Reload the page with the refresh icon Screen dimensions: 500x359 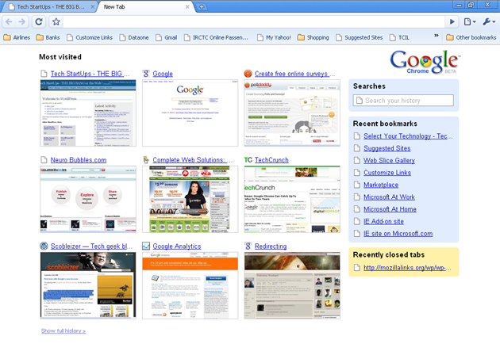(x=38, y=21)
